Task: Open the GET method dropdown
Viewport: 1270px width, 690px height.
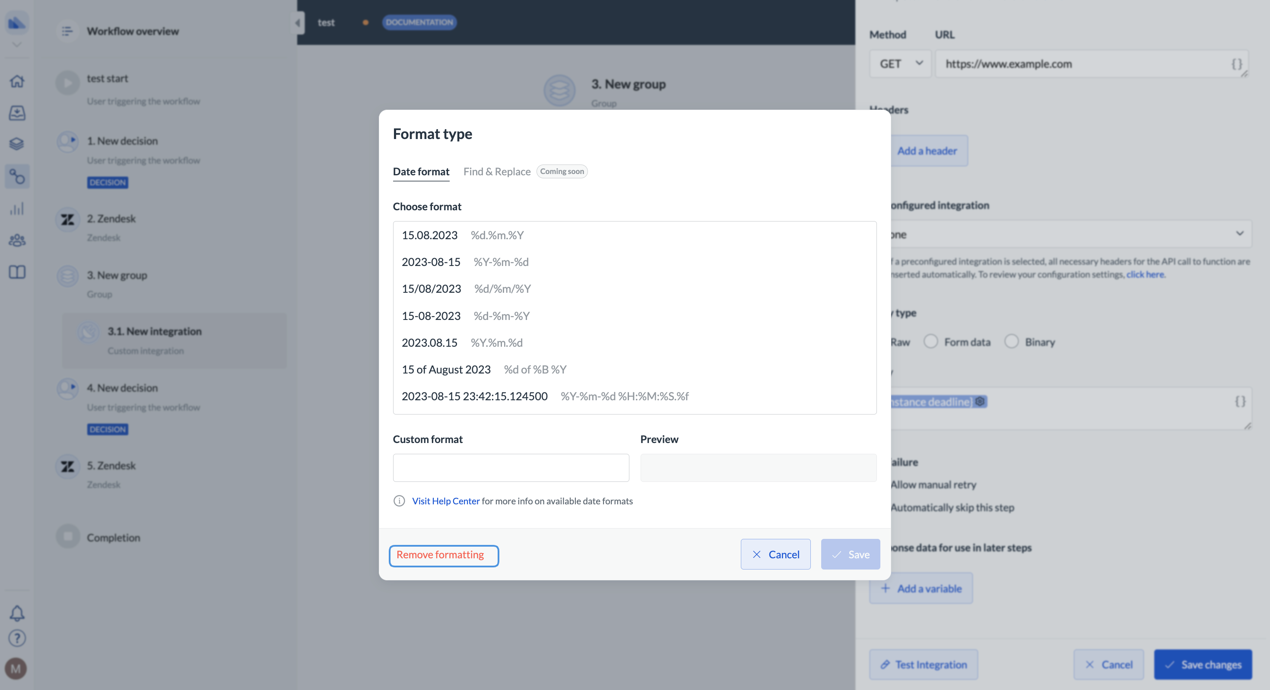Action: click(900, 63)
